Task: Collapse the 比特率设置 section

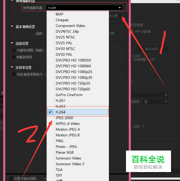Action: point(12,67)
